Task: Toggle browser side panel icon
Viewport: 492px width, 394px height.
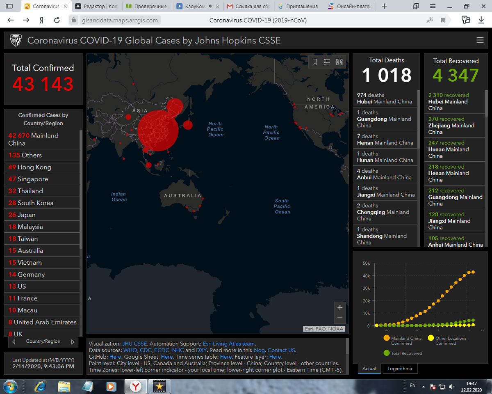Action: pos(9,6)
